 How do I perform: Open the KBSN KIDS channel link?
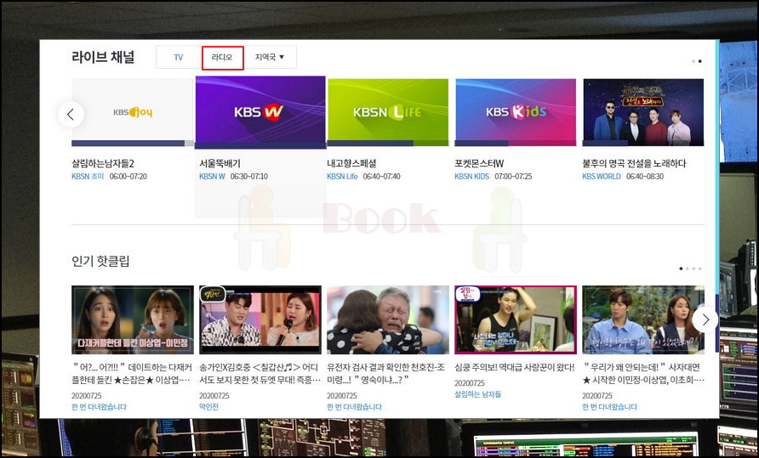[472, 177]
